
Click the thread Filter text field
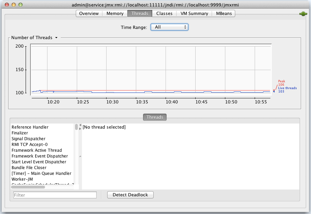pos(55,195)
